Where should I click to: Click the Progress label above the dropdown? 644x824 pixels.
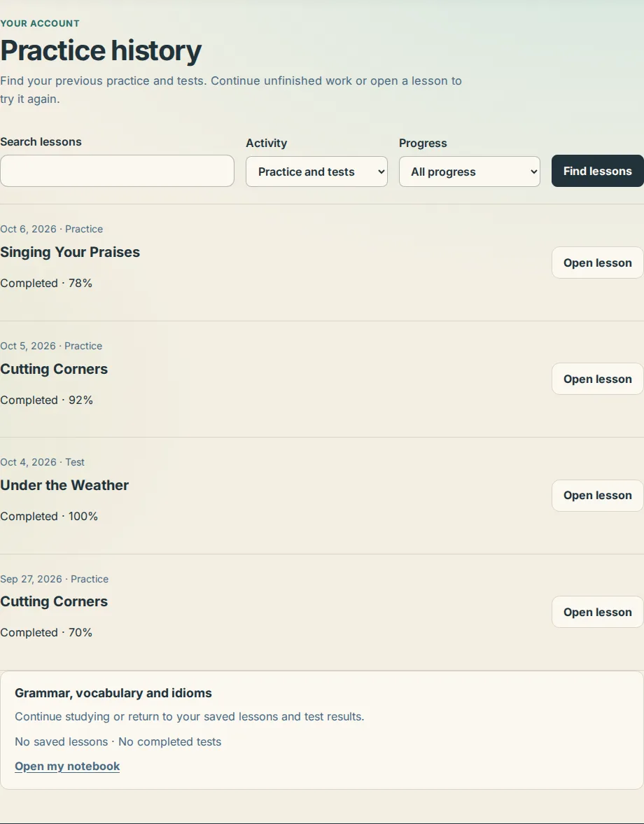tap(423, 143)
